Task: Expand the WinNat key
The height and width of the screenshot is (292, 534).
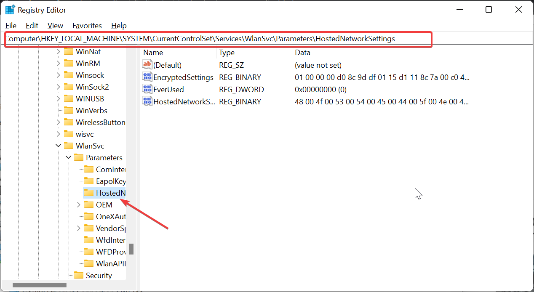Action: coord(59,52)
